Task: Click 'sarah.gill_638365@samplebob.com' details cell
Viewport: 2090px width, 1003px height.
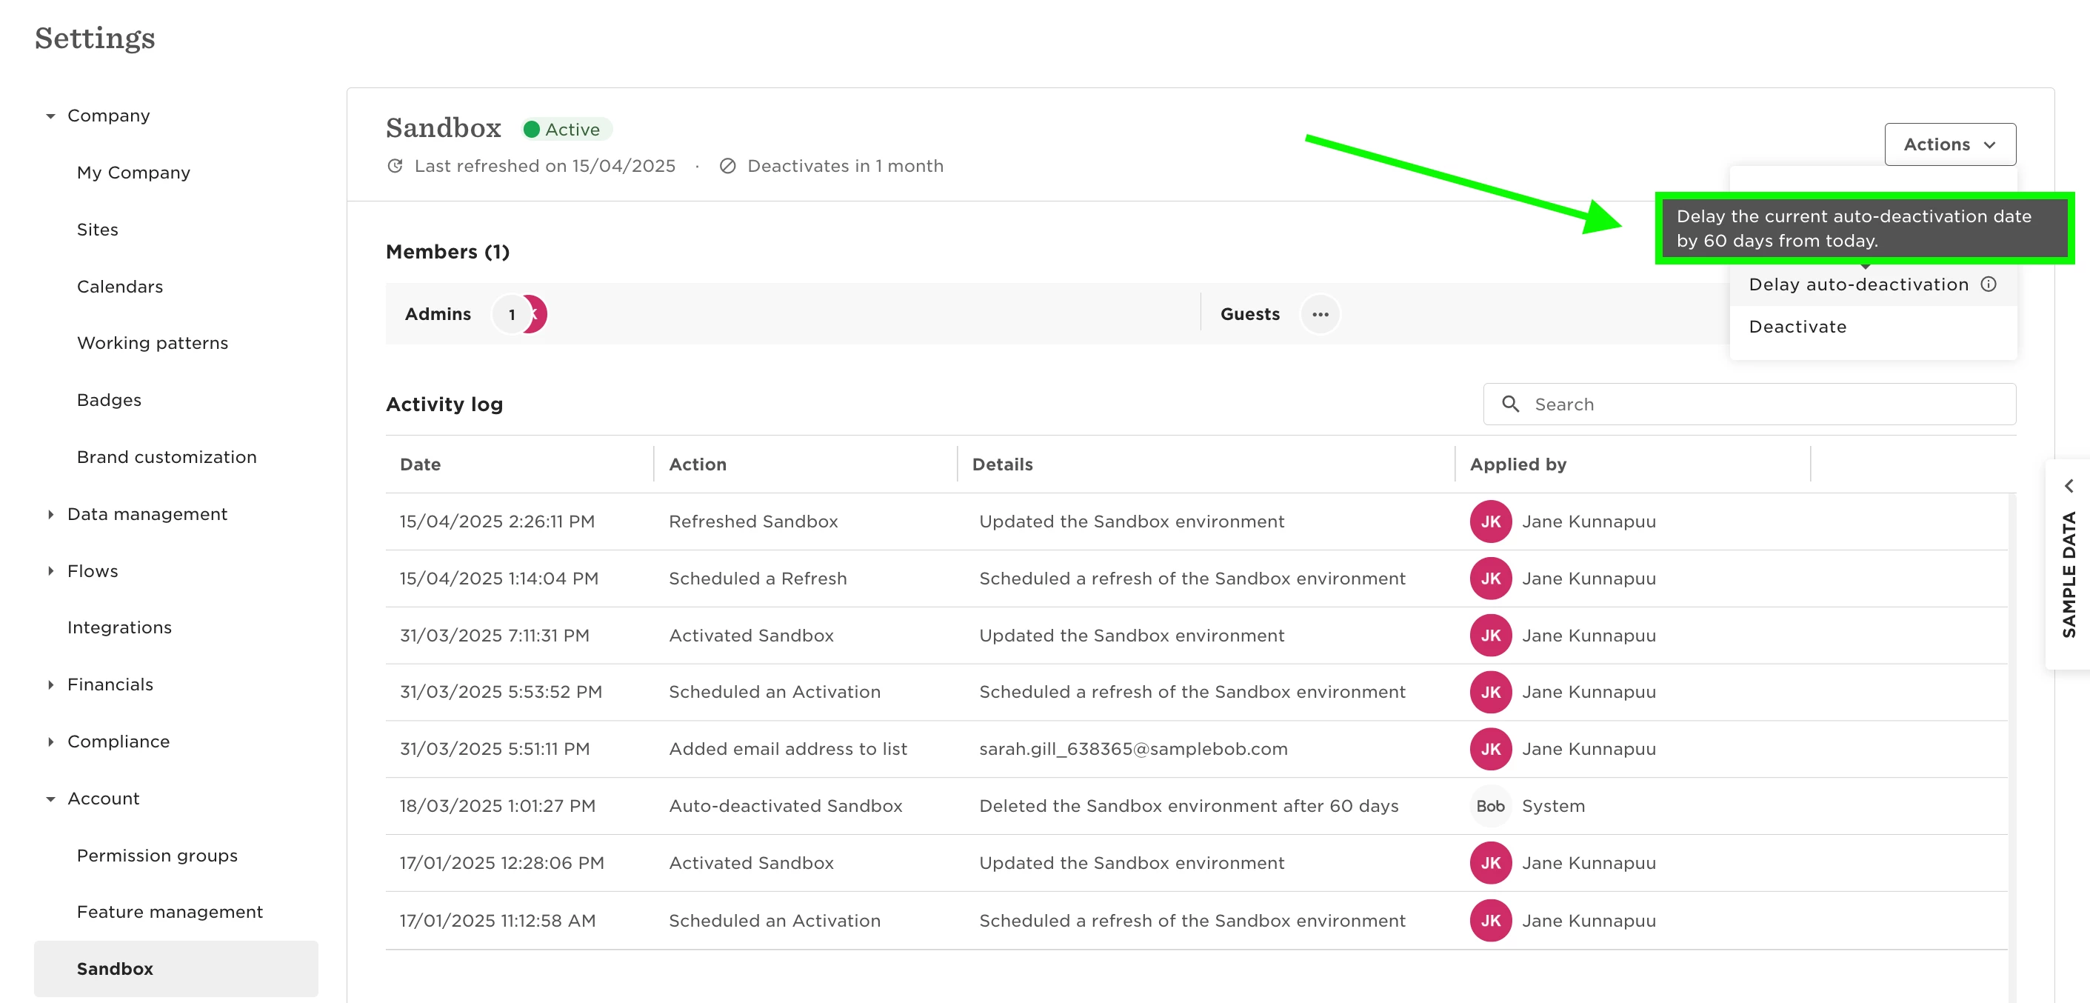Action: pos(1133,749)
